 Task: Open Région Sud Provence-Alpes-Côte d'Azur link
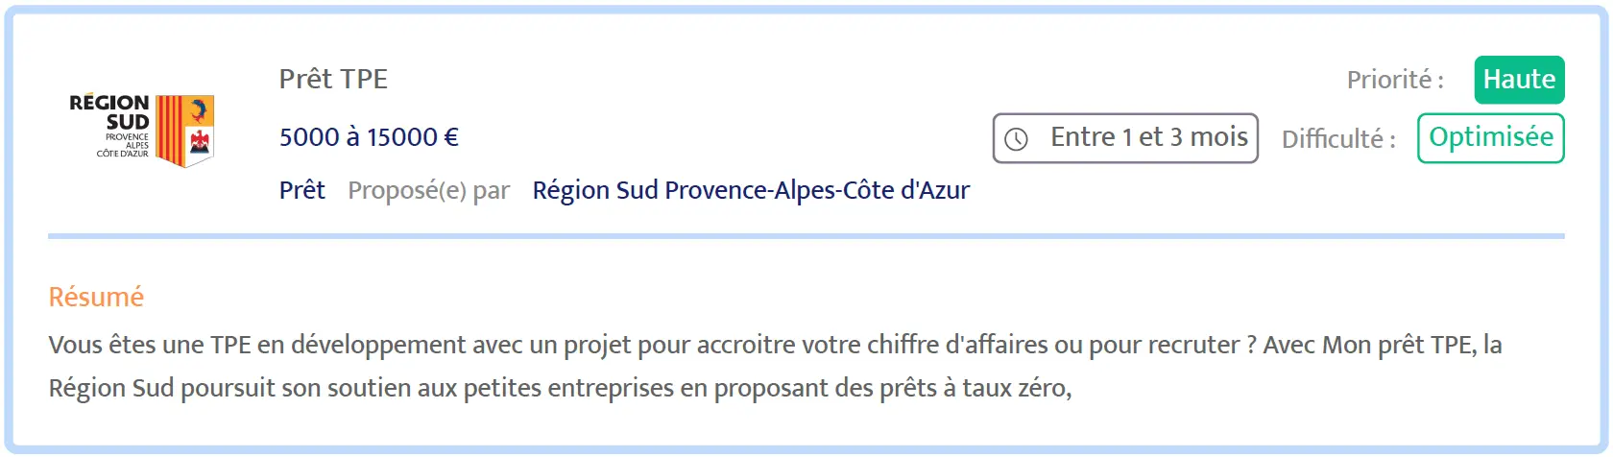click(x=751, y=190)
